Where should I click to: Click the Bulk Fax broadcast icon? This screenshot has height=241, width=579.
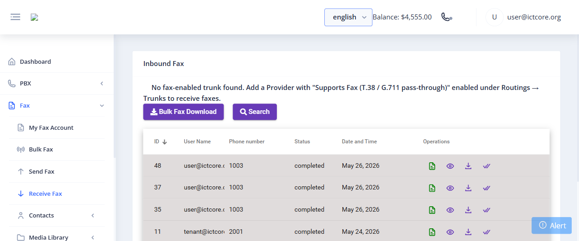click(21, 150)
